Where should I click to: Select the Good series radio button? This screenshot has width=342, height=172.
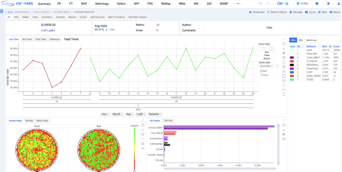[x=261, y=75]
